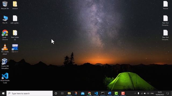Viewport: 172px width, 96px height.
Task: Select the This PC desktop icon
Action: (5, 19)
